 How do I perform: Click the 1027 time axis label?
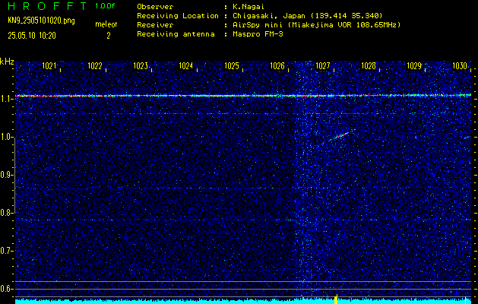(x=323, y=66)
